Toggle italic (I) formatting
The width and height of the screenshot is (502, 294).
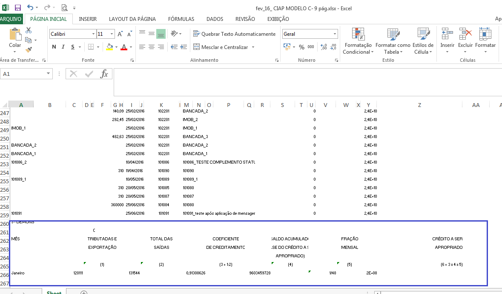click(x=63, y=47)
